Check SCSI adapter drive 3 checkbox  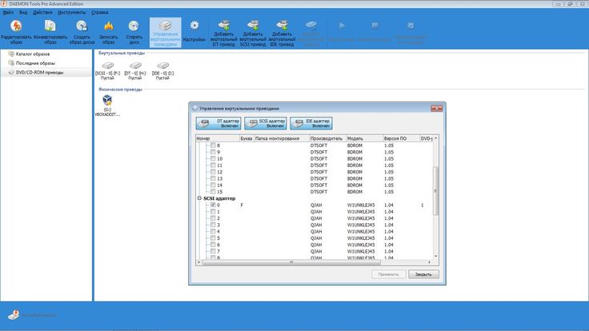[x=213, y=225]
